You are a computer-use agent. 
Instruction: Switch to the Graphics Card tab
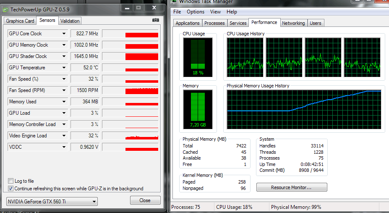(x=20, y=21)
